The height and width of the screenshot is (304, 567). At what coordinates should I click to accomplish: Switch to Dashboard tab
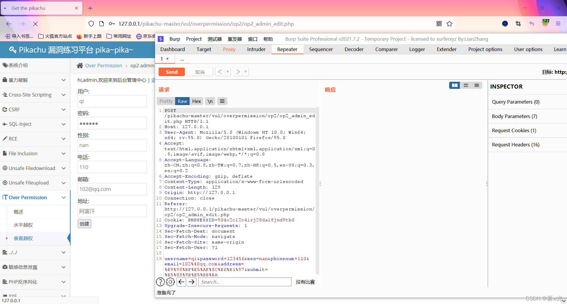pyautogui.click(x=173, y=49)
